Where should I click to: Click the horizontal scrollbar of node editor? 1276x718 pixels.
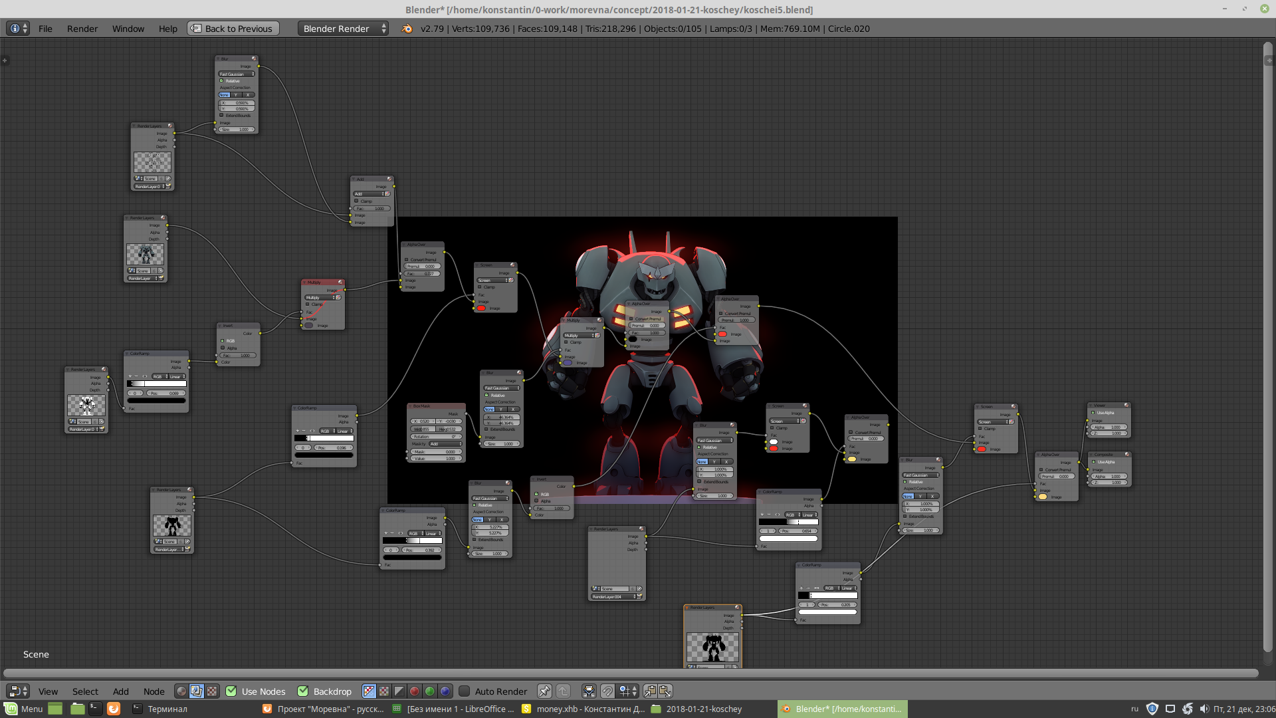(630, 673)
